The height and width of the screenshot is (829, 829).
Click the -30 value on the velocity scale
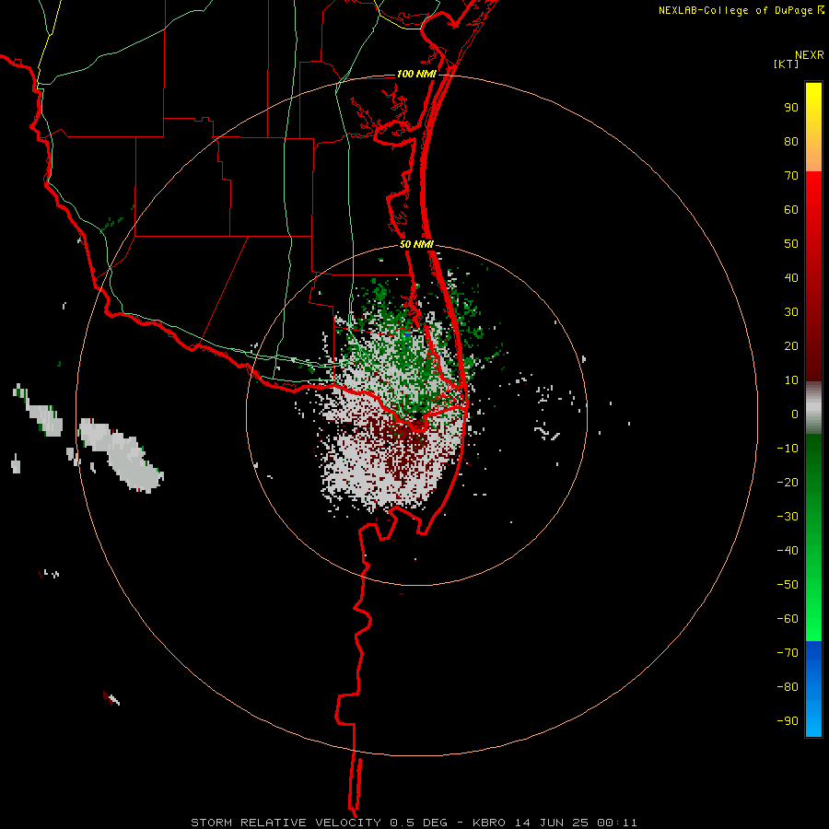click(788, 517)
